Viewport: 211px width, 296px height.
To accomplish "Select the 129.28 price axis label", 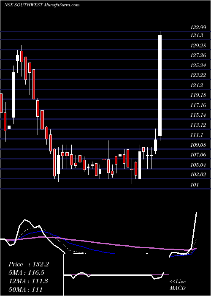I will 198,46.
